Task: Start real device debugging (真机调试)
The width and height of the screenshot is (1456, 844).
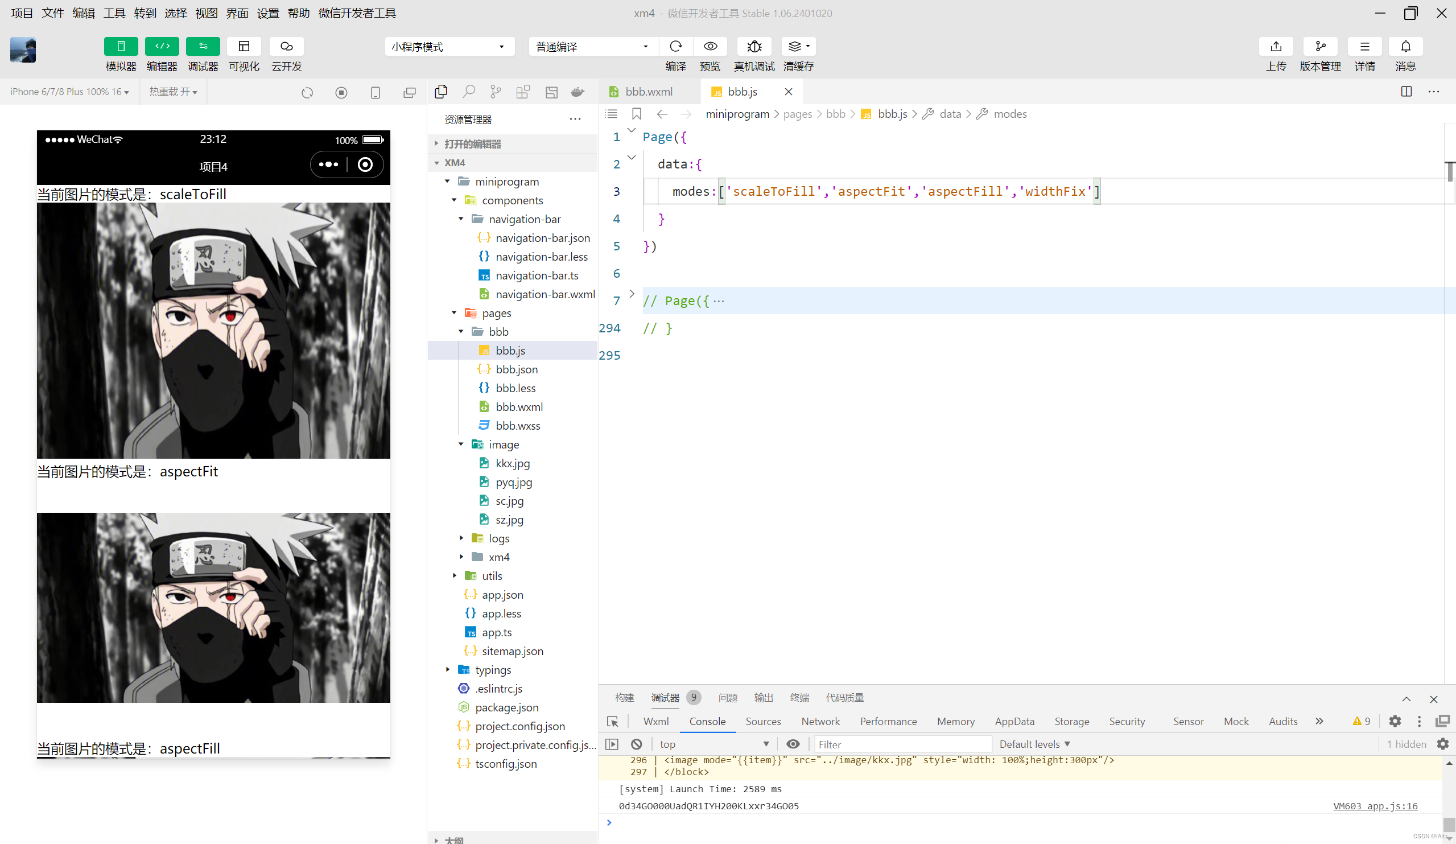Action: [754, 46]
